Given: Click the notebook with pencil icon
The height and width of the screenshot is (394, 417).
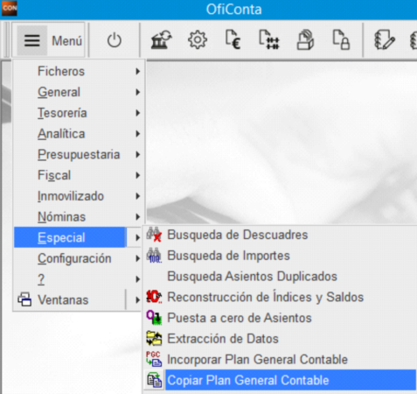Looking at the screenshot, I should [x=385, y=40].
